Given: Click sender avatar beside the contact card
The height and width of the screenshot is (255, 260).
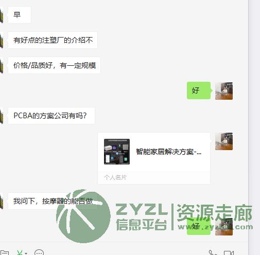Looking at the screenshot, I should [x=224, y=141].
